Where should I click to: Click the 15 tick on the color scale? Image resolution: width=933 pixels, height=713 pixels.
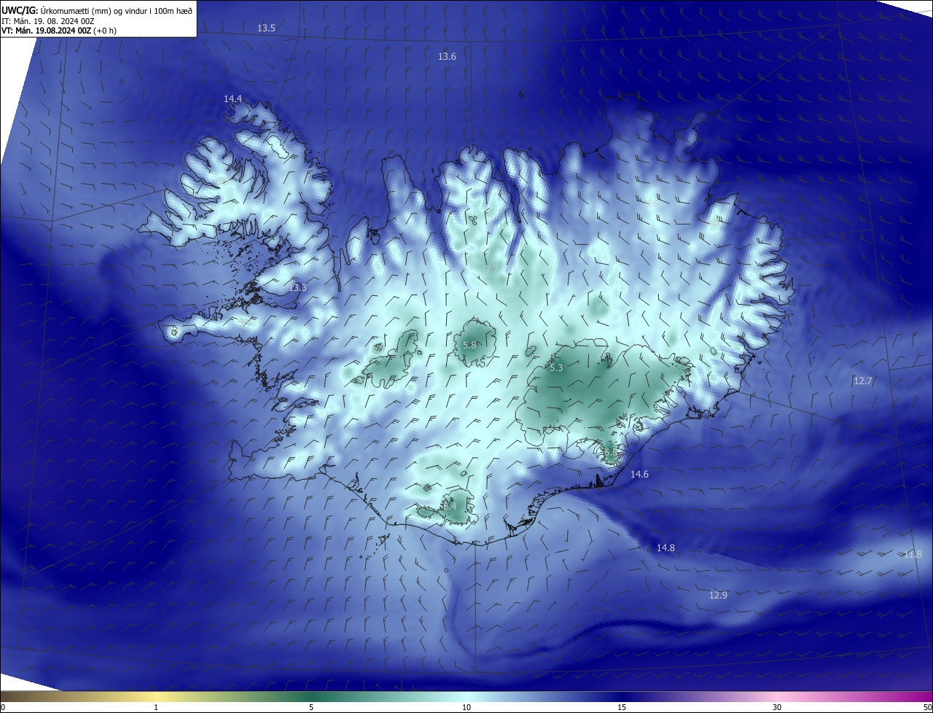tap(622, 708)
